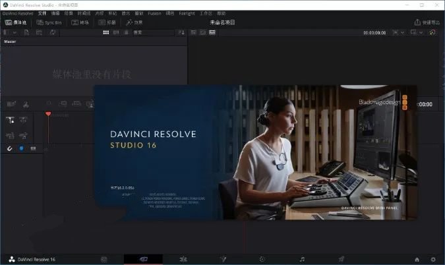Open the 工作区 workspace menu
445x265 pixels.
206,13
